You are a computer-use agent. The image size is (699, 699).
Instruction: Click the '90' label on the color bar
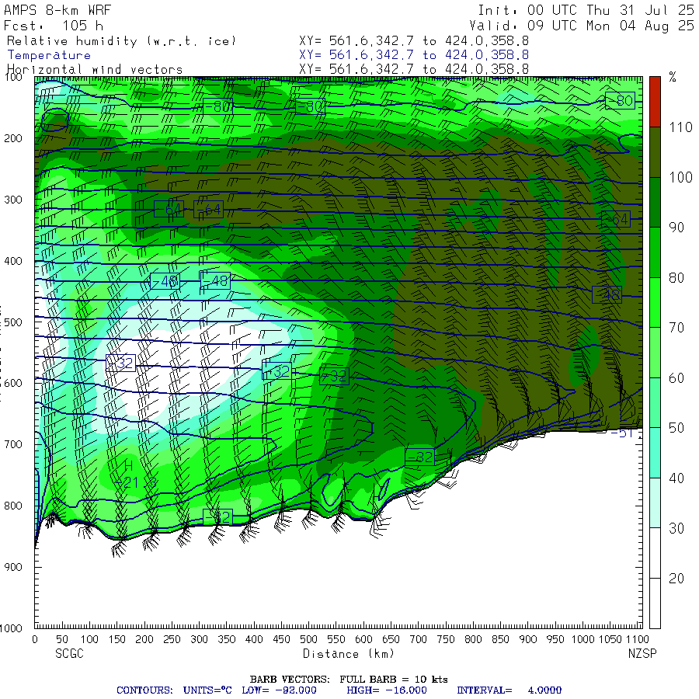click(676, 228)
